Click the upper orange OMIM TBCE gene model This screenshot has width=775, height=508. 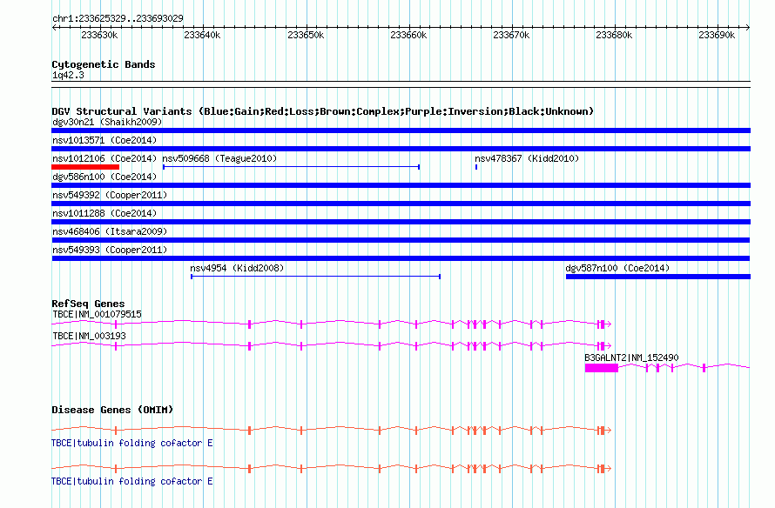(x=332, y=430)
